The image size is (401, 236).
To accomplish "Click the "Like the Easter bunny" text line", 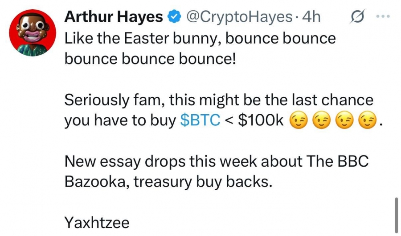I will pos(200,39).
